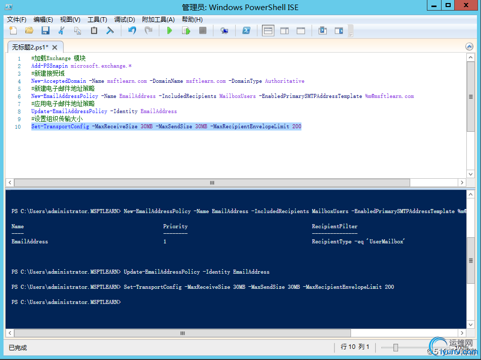481x360 pixels.
Task: Save the script with floppy icon
Action: click(x=46, y=30)
